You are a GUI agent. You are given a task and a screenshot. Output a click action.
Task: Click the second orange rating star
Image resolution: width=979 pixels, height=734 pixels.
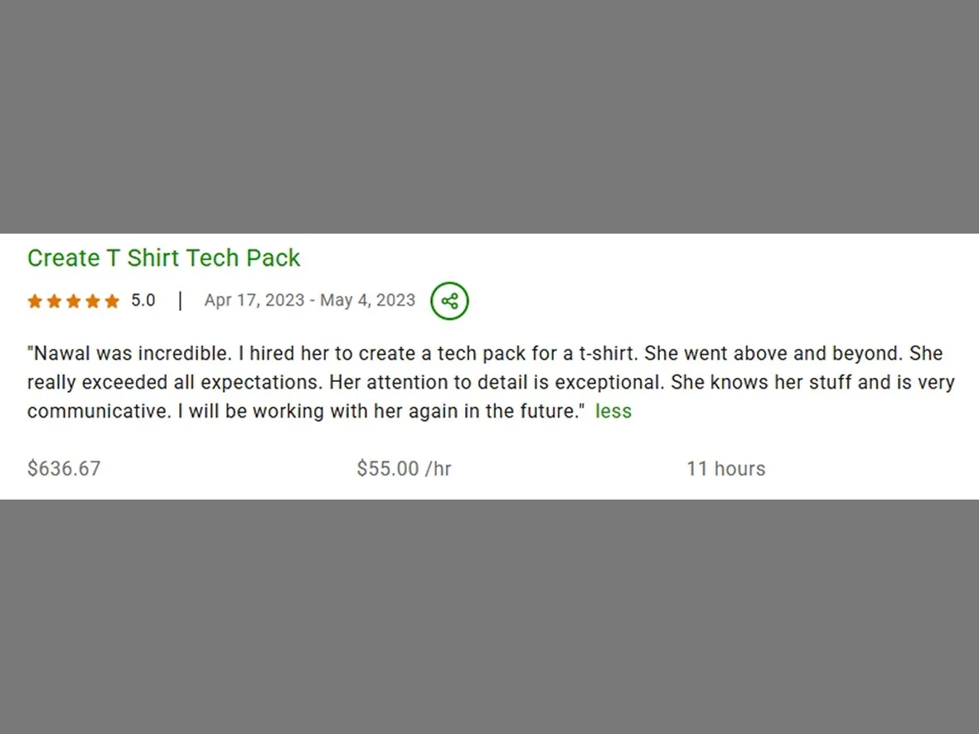pyautogui.click(x=55, y=302)
